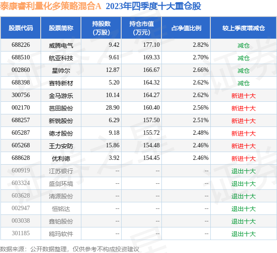The height and width of the screenshot is (253, 277).
Task: Select stock code 002947
Action: [x=21, y=208]
